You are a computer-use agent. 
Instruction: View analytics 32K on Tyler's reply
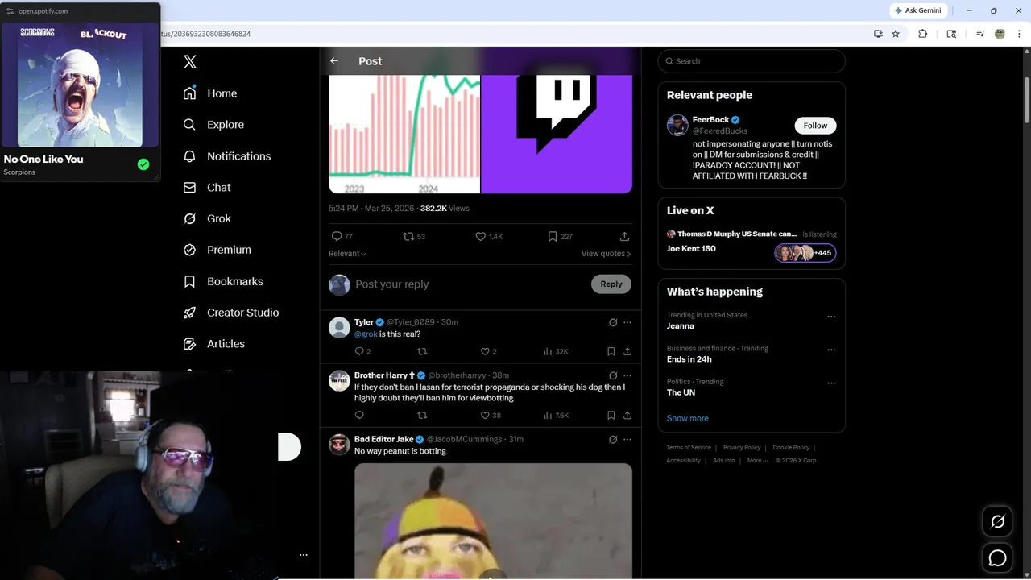coord(556,351)
